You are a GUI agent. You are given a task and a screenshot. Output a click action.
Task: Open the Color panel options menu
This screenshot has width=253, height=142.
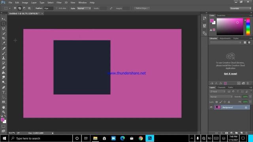tap(251, 15)
